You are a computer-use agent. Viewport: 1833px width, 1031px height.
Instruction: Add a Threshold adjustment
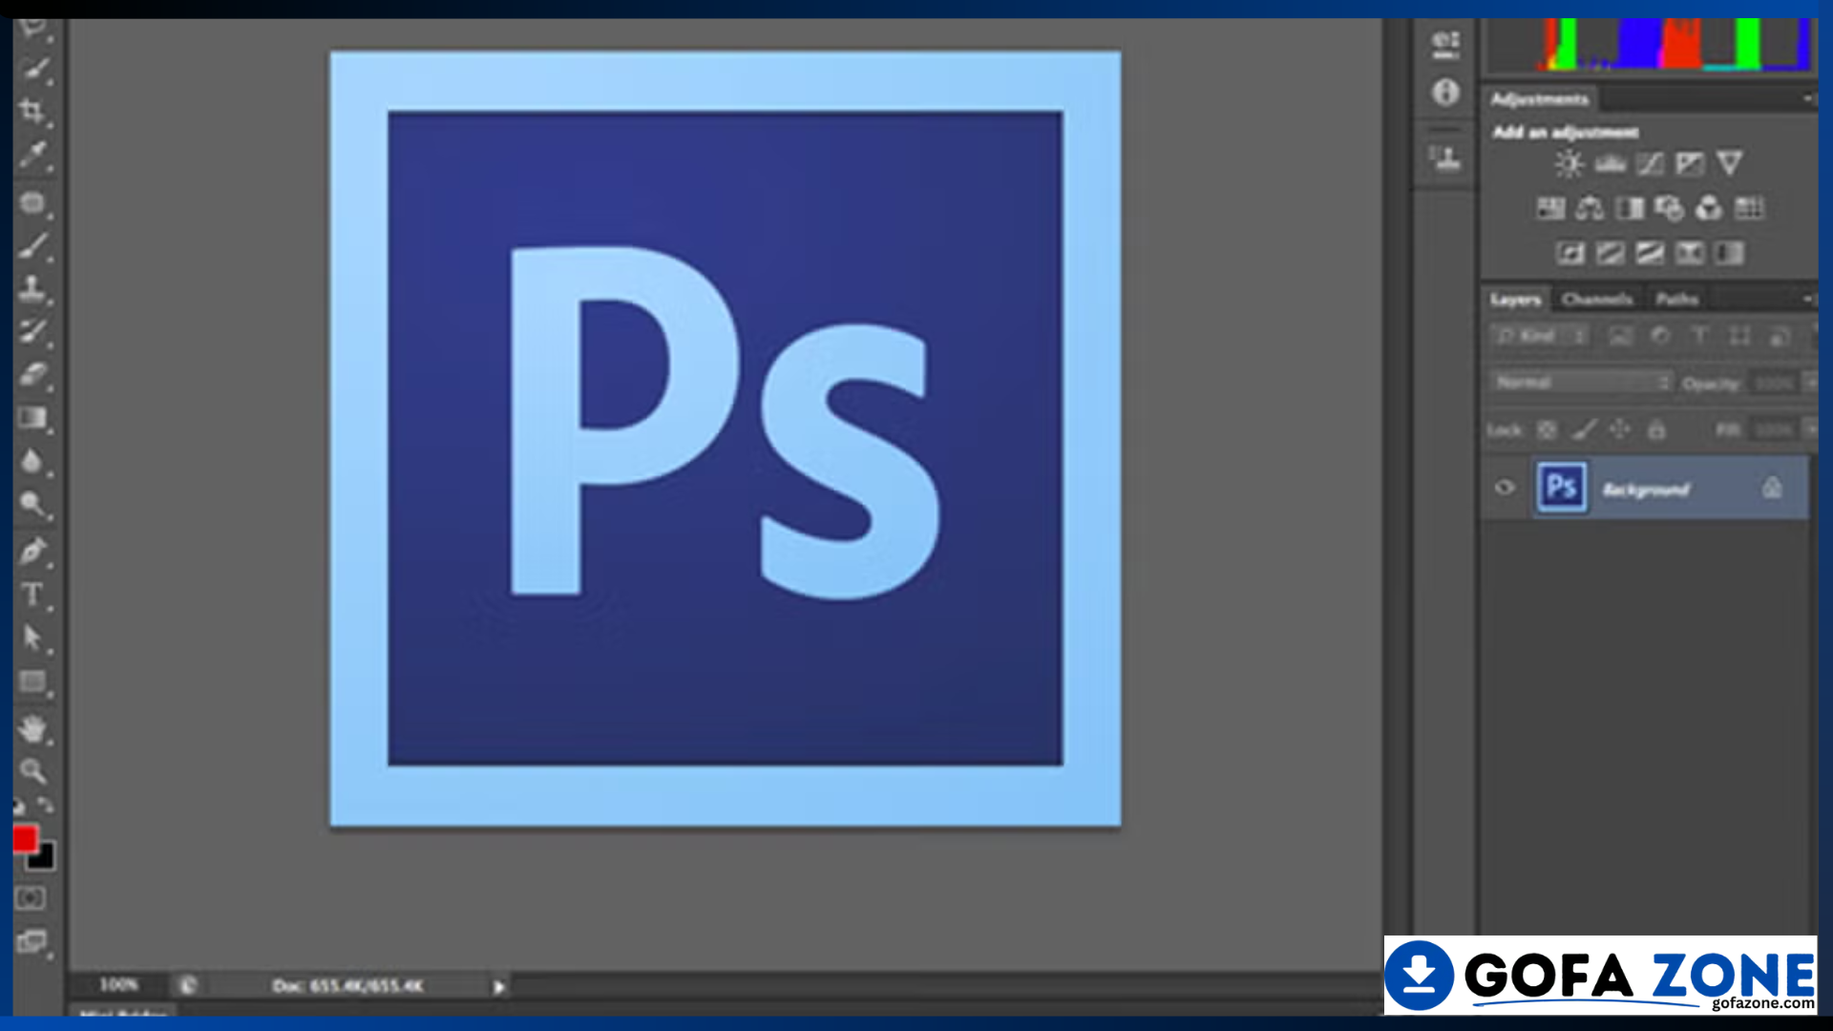1650,253
